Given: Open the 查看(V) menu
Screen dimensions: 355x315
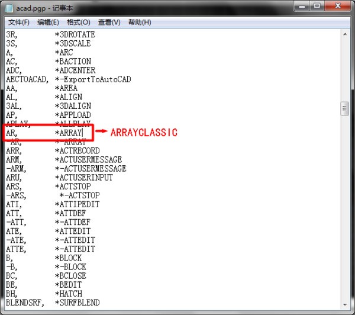Looking at the screenshot, I should click(x=109, y=22).
